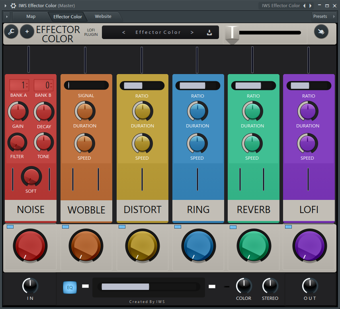Select next preset with right chevron
The height and width of the screenshot is (309, 340).
click(x=192, y=32)
